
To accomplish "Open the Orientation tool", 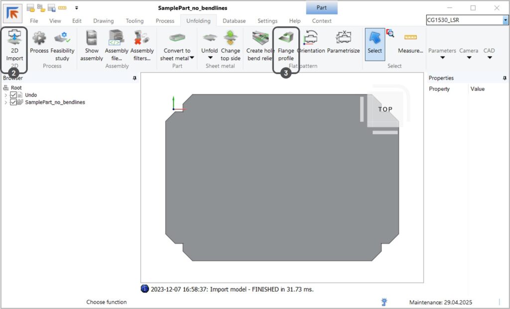I will click(x=311, y=39).
